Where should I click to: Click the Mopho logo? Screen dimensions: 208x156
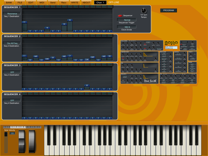tap(171, 43)
